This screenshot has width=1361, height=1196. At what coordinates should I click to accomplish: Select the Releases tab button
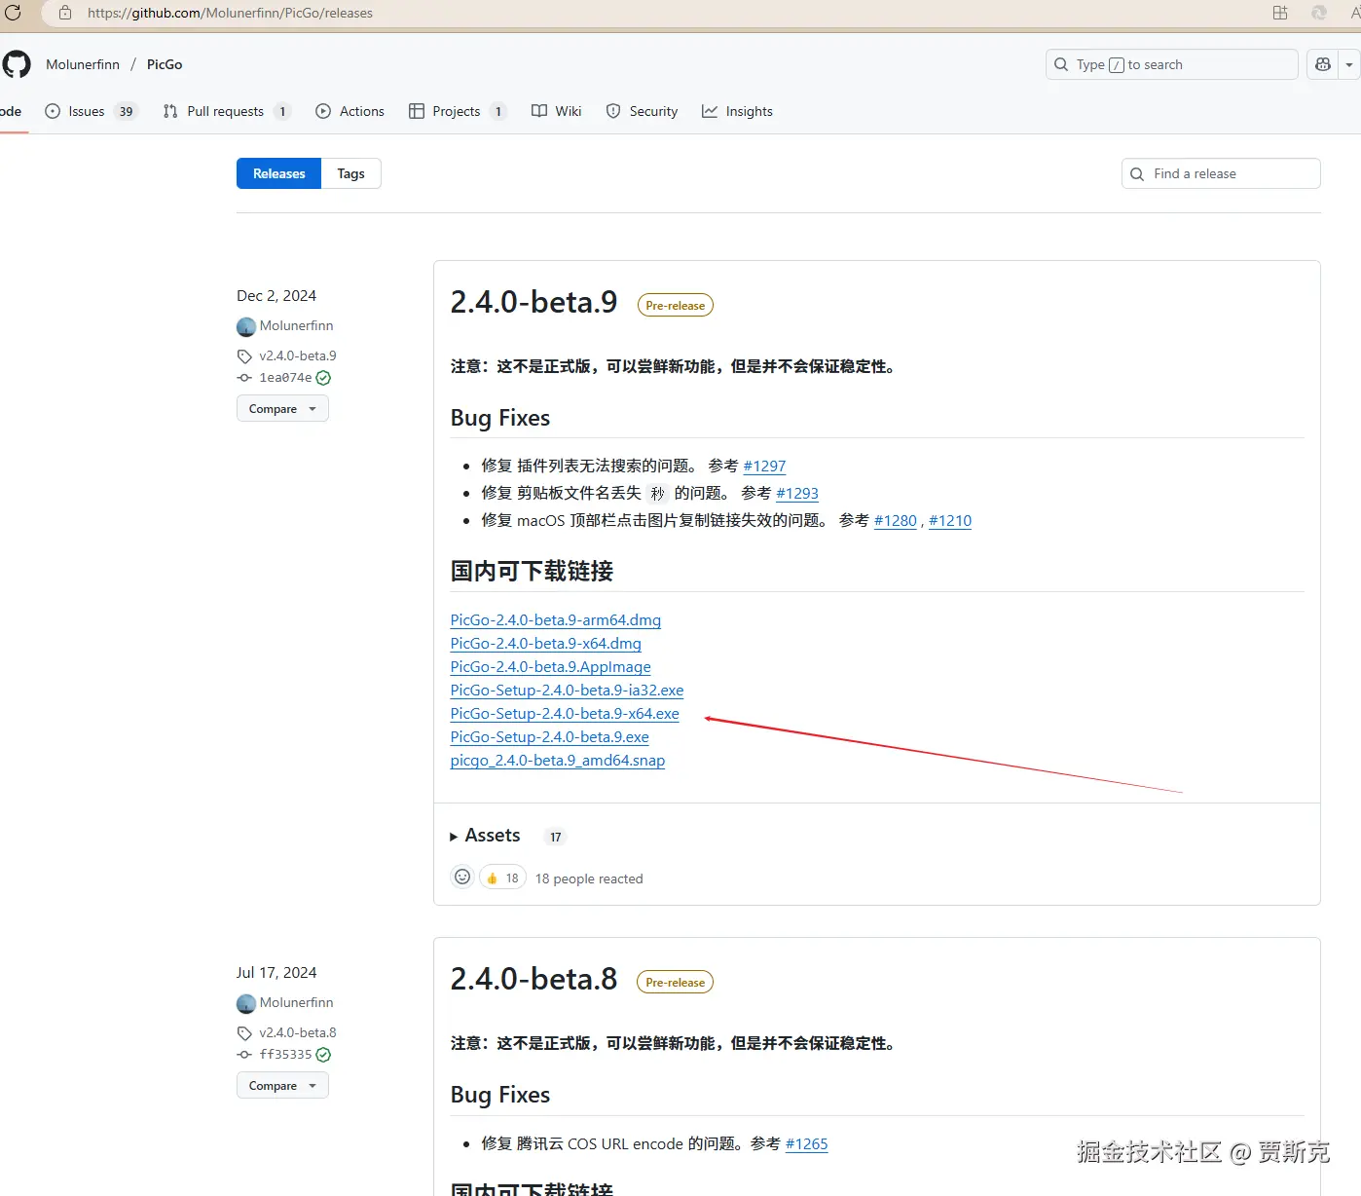pos(278,173)
